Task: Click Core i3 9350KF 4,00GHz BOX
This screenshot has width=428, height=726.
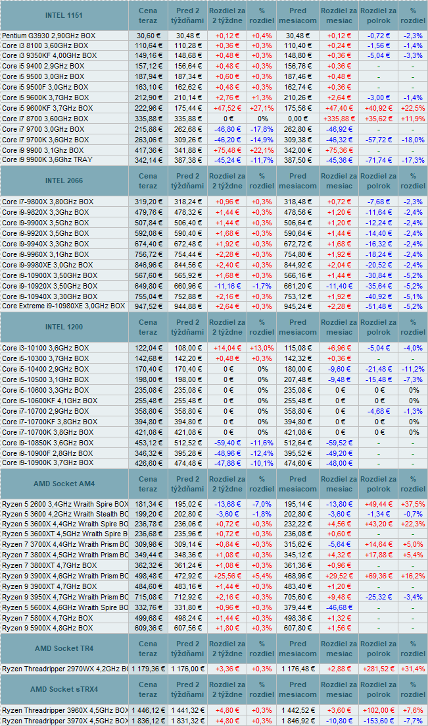Action: tap(49, 55)
